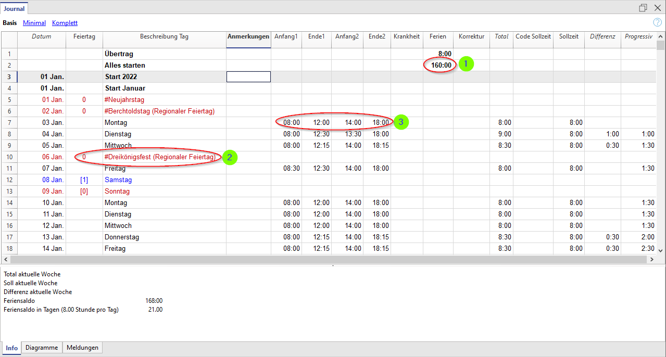Click the horizontal scrollbar left arrow

tap(6, 259)
